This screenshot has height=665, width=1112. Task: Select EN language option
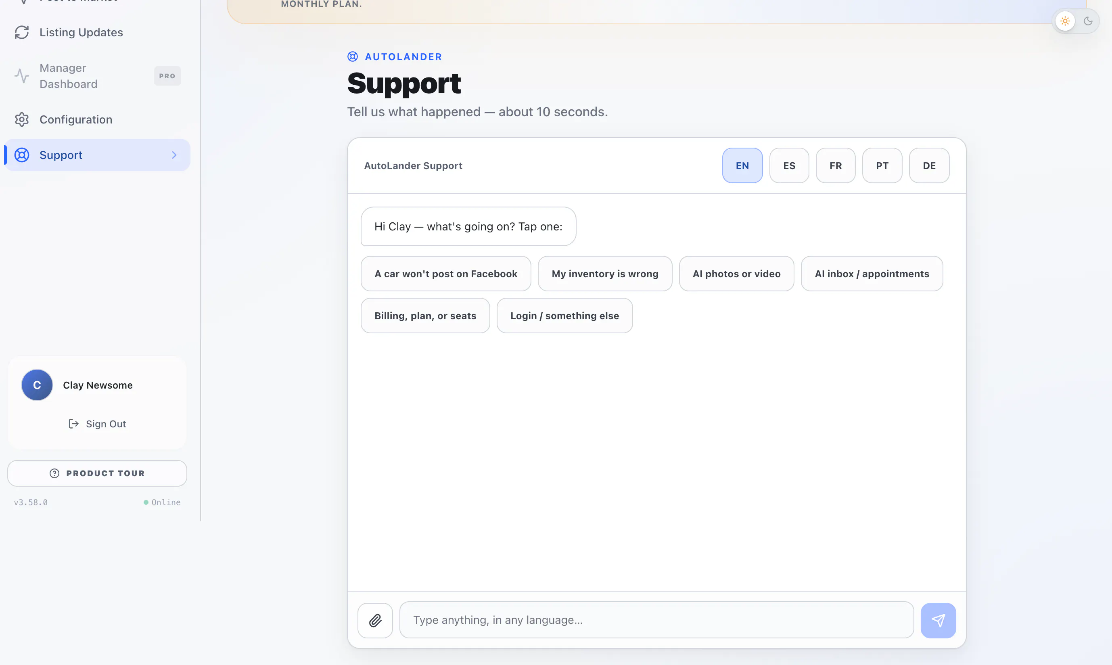(x=742, y=165)
